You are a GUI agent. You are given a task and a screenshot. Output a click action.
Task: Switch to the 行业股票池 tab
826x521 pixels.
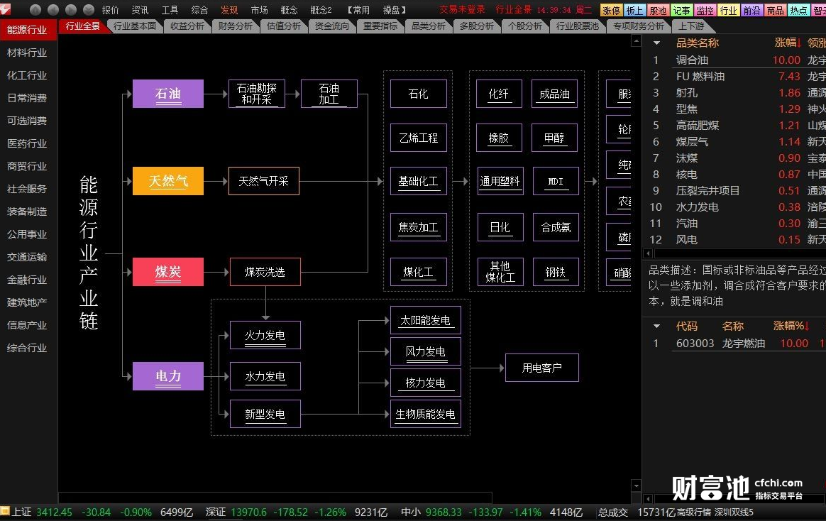pos(578,26)
